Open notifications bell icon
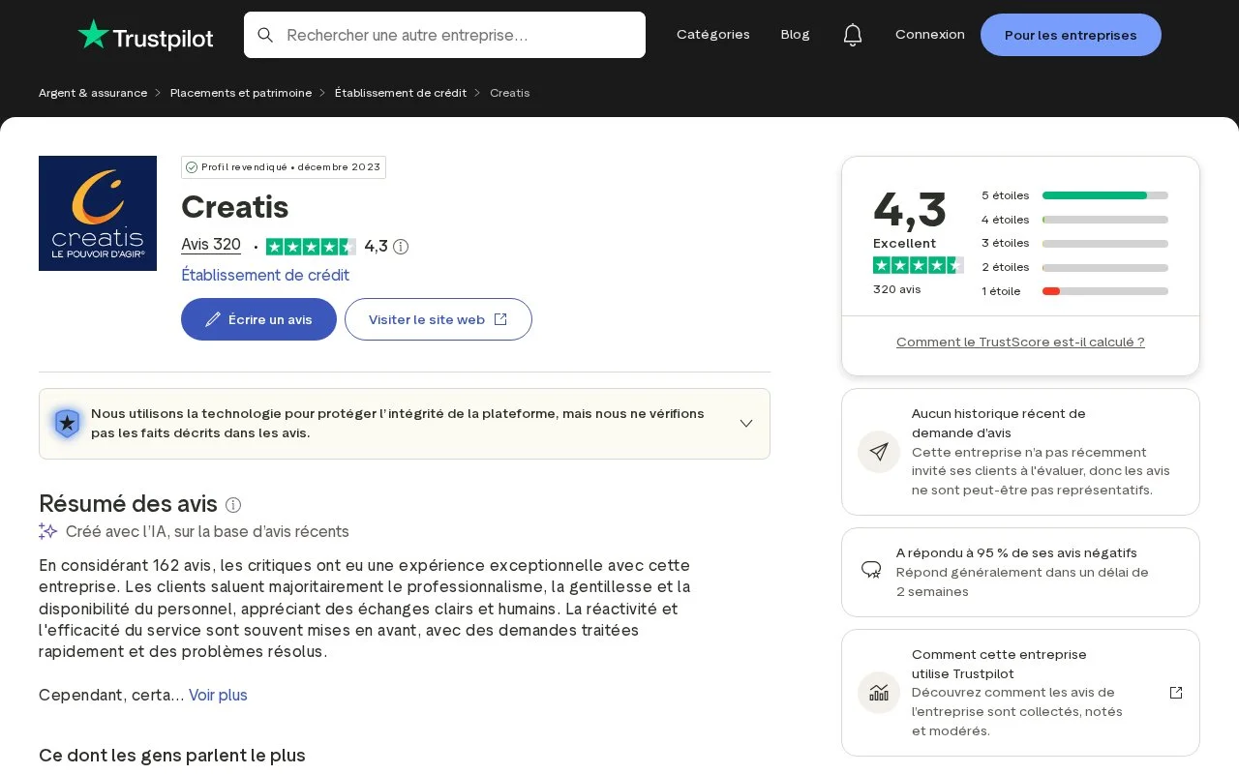Screen dimensions: 1239x774 pos(853,35)
